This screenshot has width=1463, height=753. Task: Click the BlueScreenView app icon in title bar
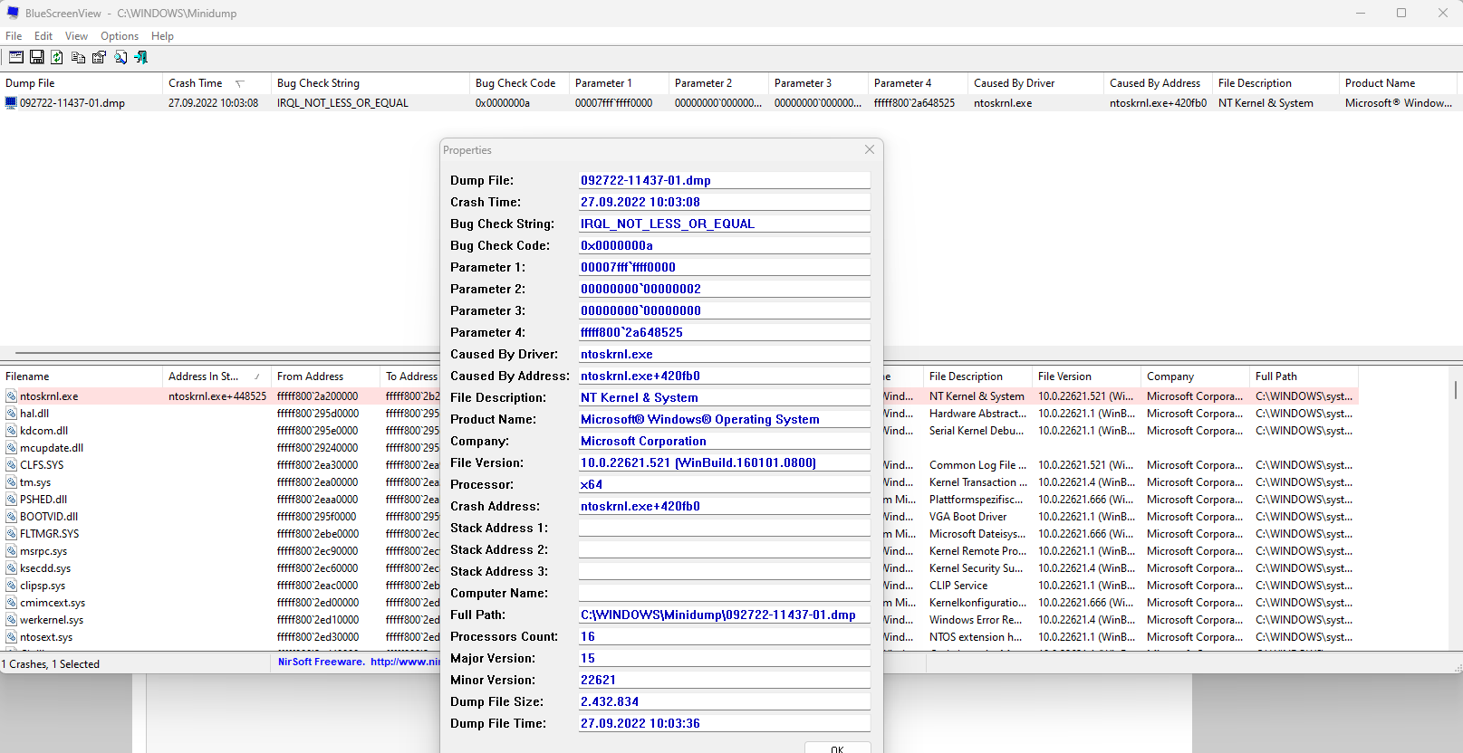click(x=13, y=13)
